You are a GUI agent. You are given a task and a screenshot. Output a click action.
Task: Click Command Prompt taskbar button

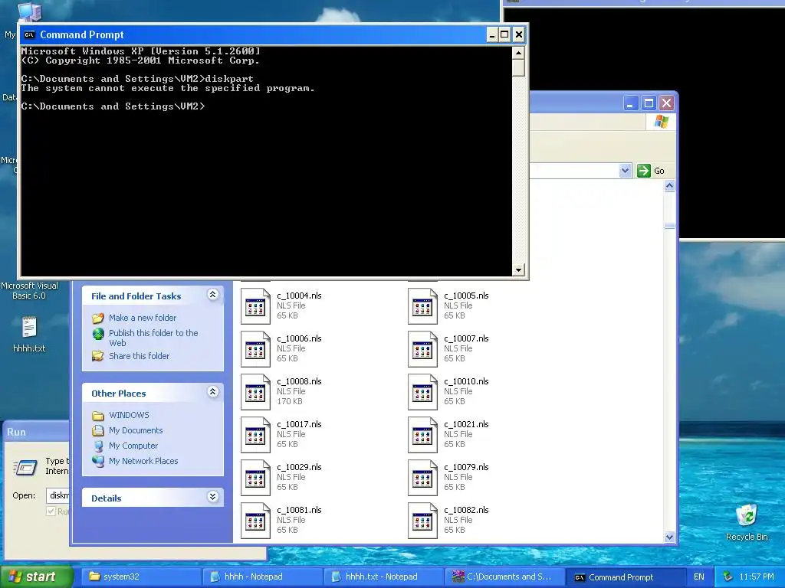pyautogui.click(x=626, y=577)
